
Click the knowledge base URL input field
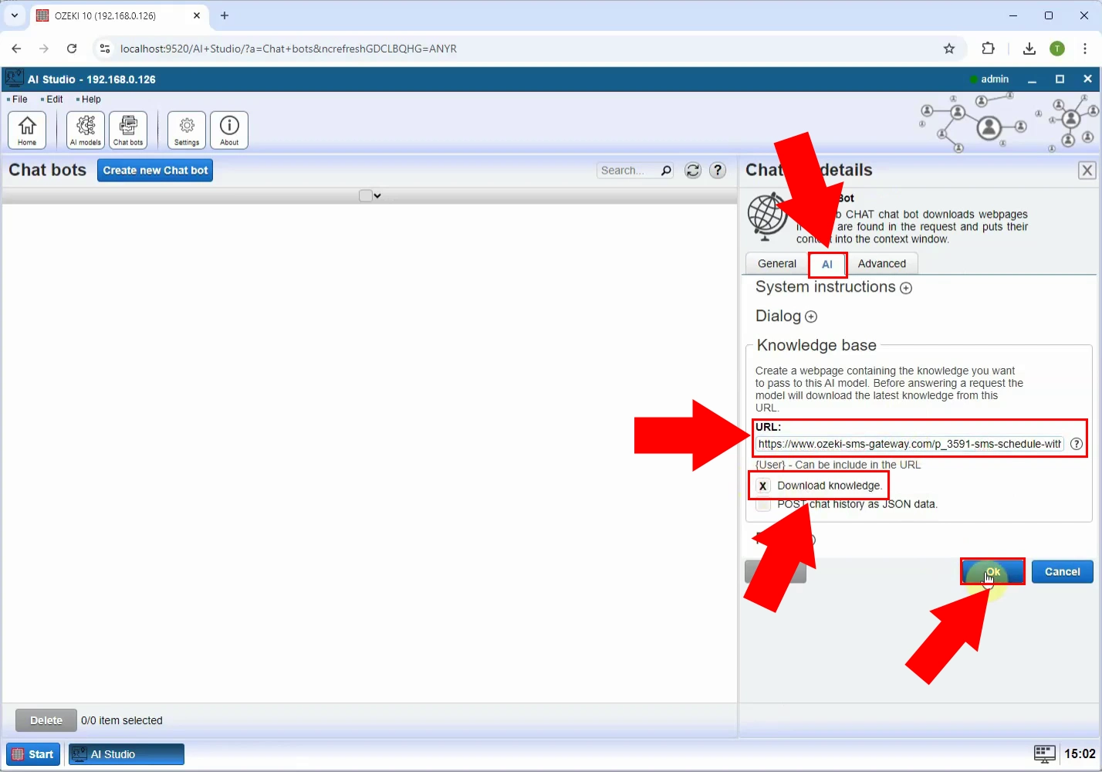[x=910, y=444]
